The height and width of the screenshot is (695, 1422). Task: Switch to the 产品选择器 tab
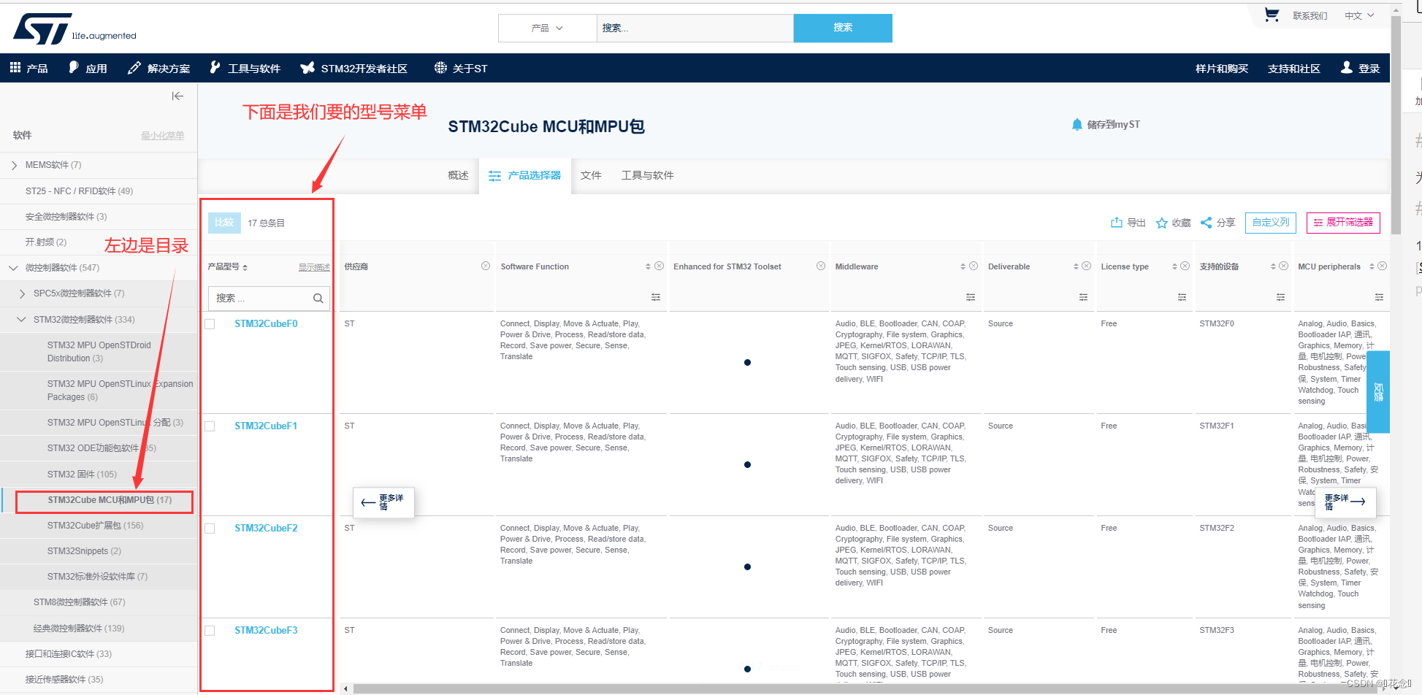525,175
